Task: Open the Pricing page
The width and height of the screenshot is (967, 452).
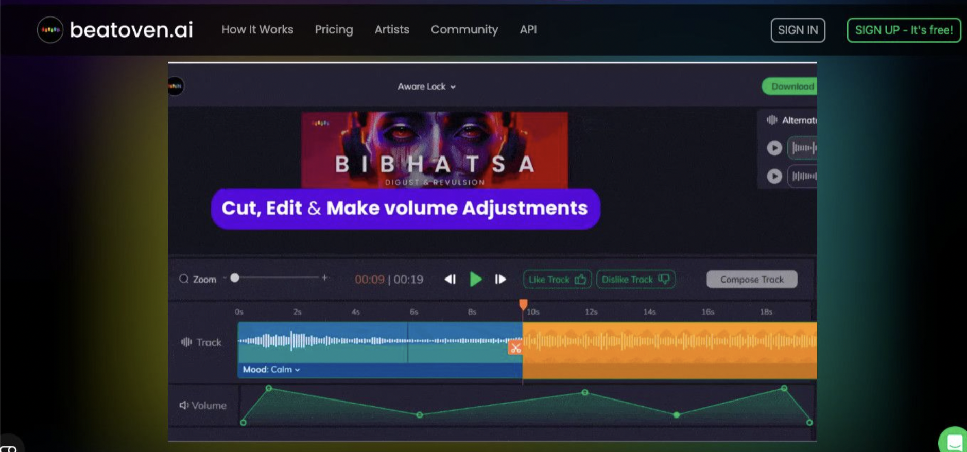Action: click(334, 30)
